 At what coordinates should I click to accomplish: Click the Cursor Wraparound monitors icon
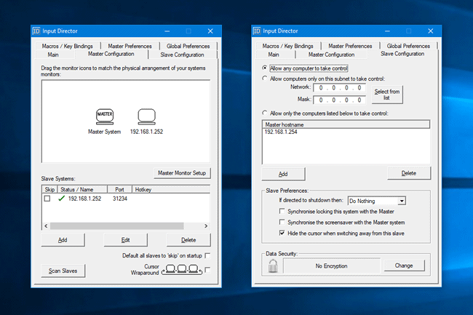[181, 269]
